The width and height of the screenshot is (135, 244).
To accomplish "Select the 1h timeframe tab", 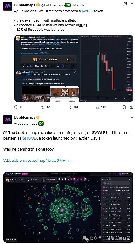I will (x=42, y=66).
